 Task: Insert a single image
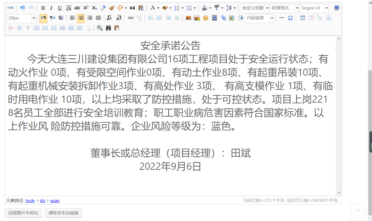click(188, 18)
